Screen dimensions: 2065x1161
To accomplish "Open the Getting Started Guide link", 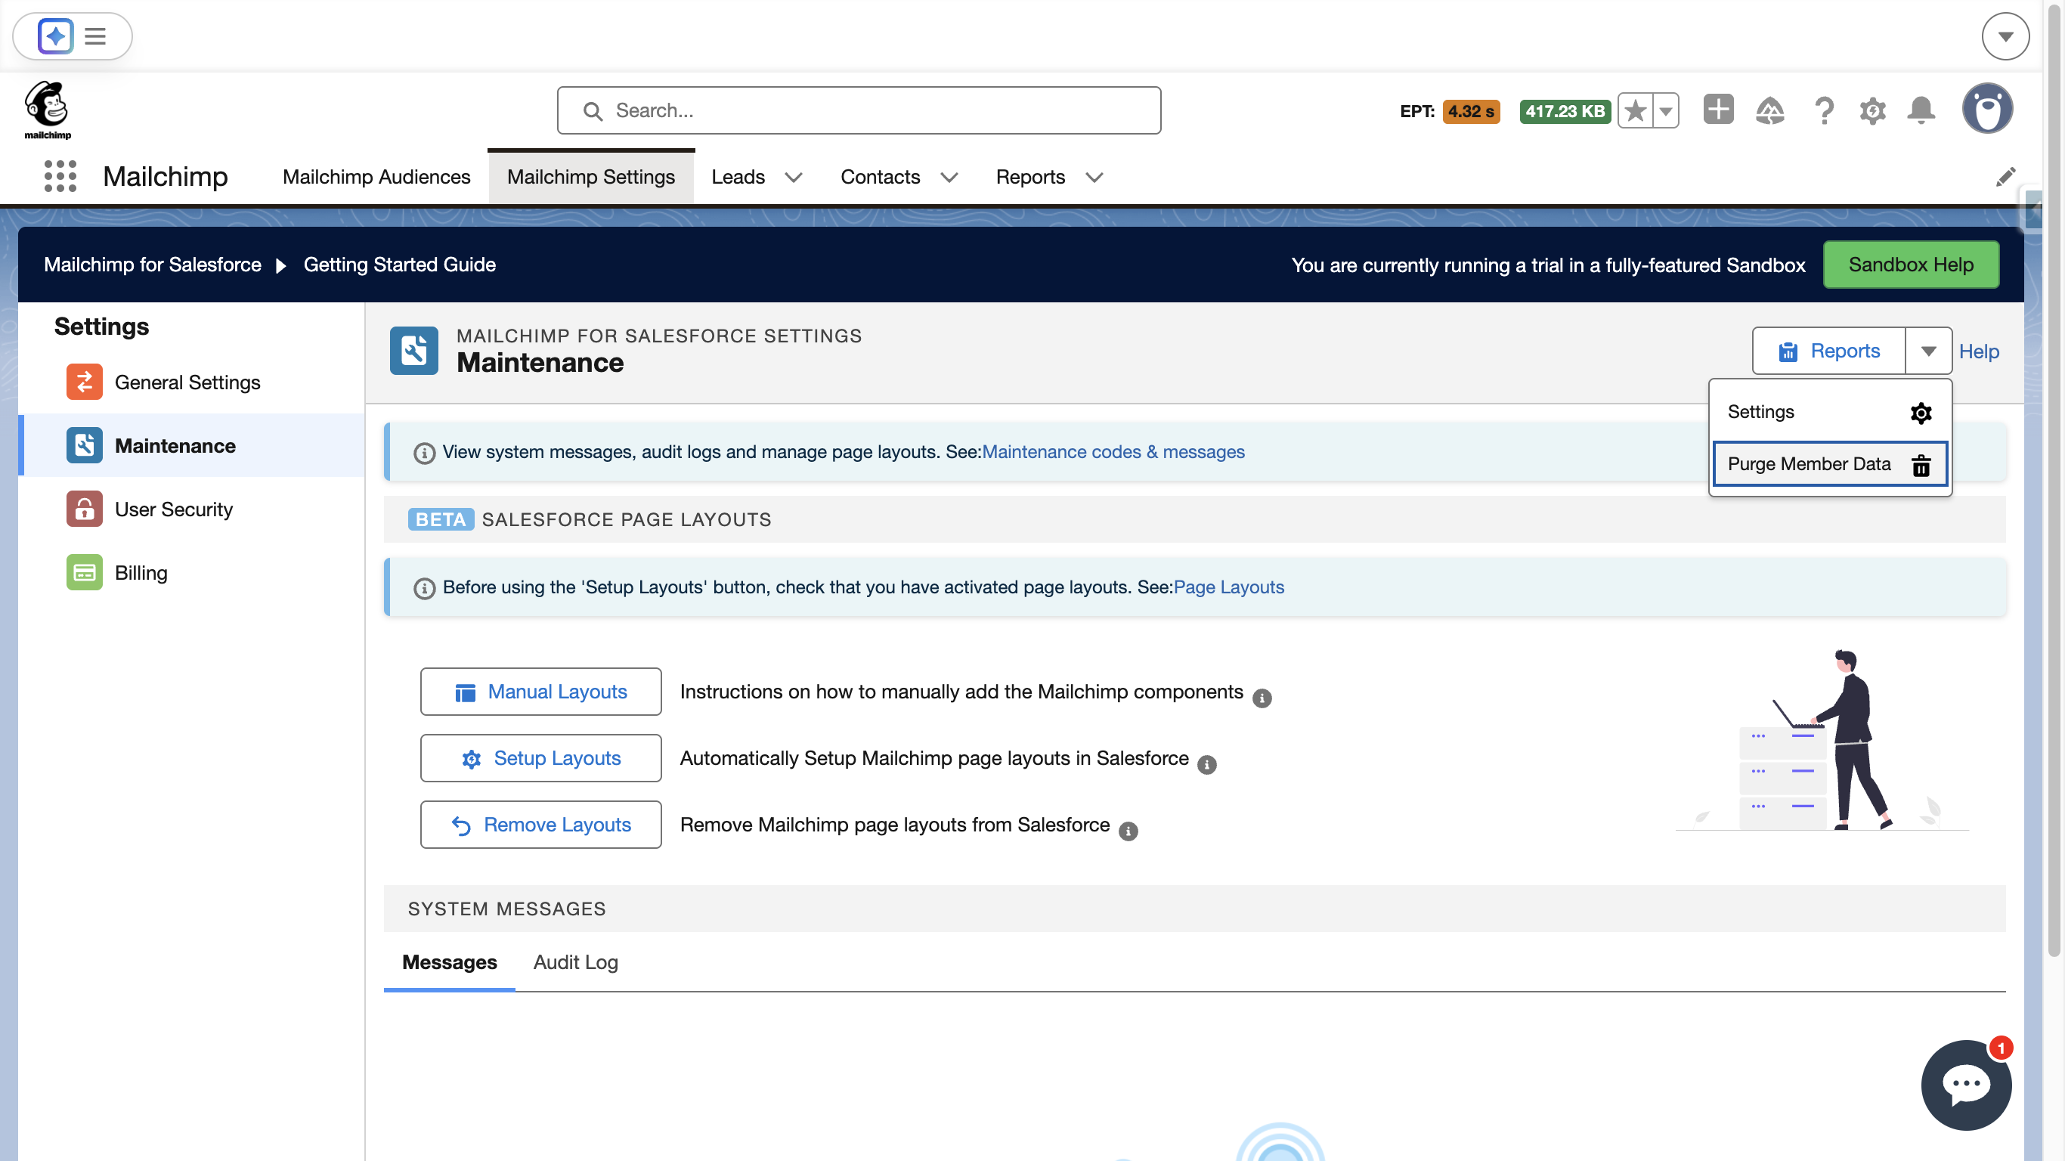I will pyautogui.click(x=399, y=265).
